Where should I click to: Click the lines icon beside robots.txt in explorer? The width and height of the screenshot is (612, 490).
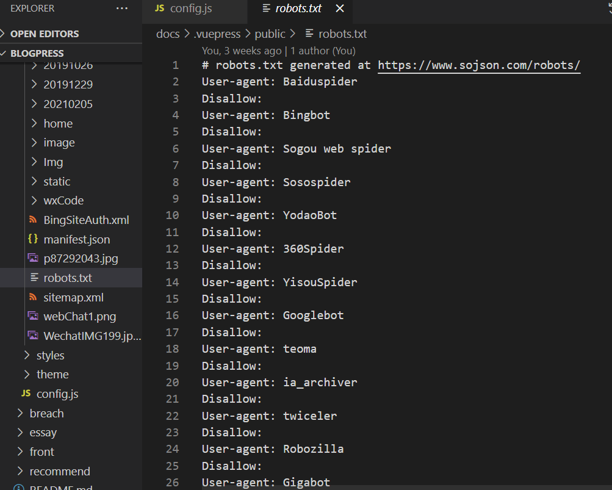pos(34,278)
